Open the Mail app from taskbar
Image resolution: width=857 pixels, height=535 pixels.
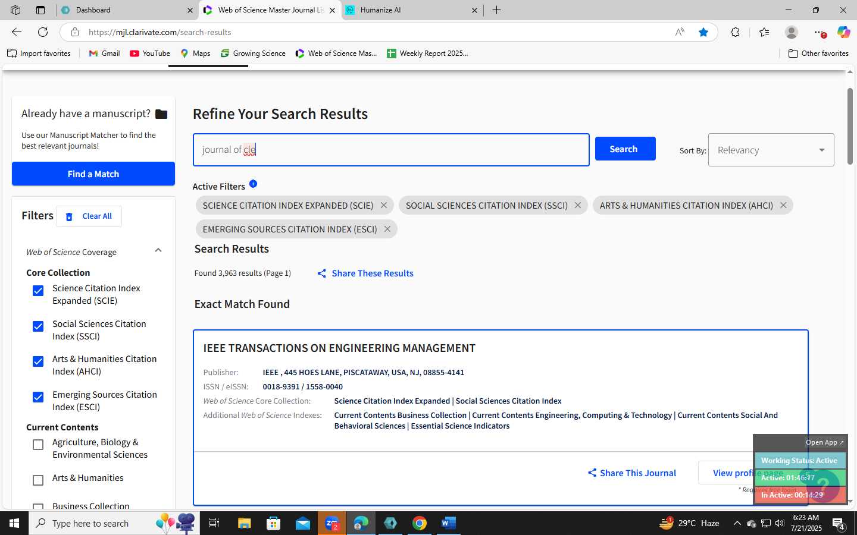[302, 523]
